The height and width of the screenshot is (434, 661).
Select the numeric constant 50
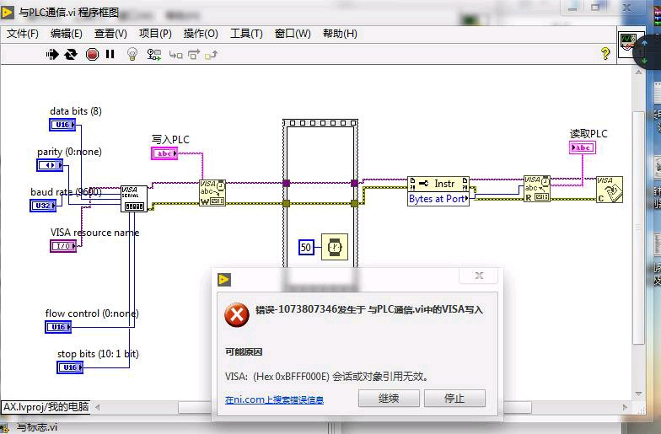pyautogui.click(x=306, y=248)
